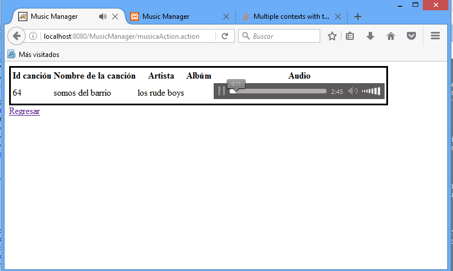Go to the home page icon
This screenshot has width=453, height=271.
tap(390, 36)
